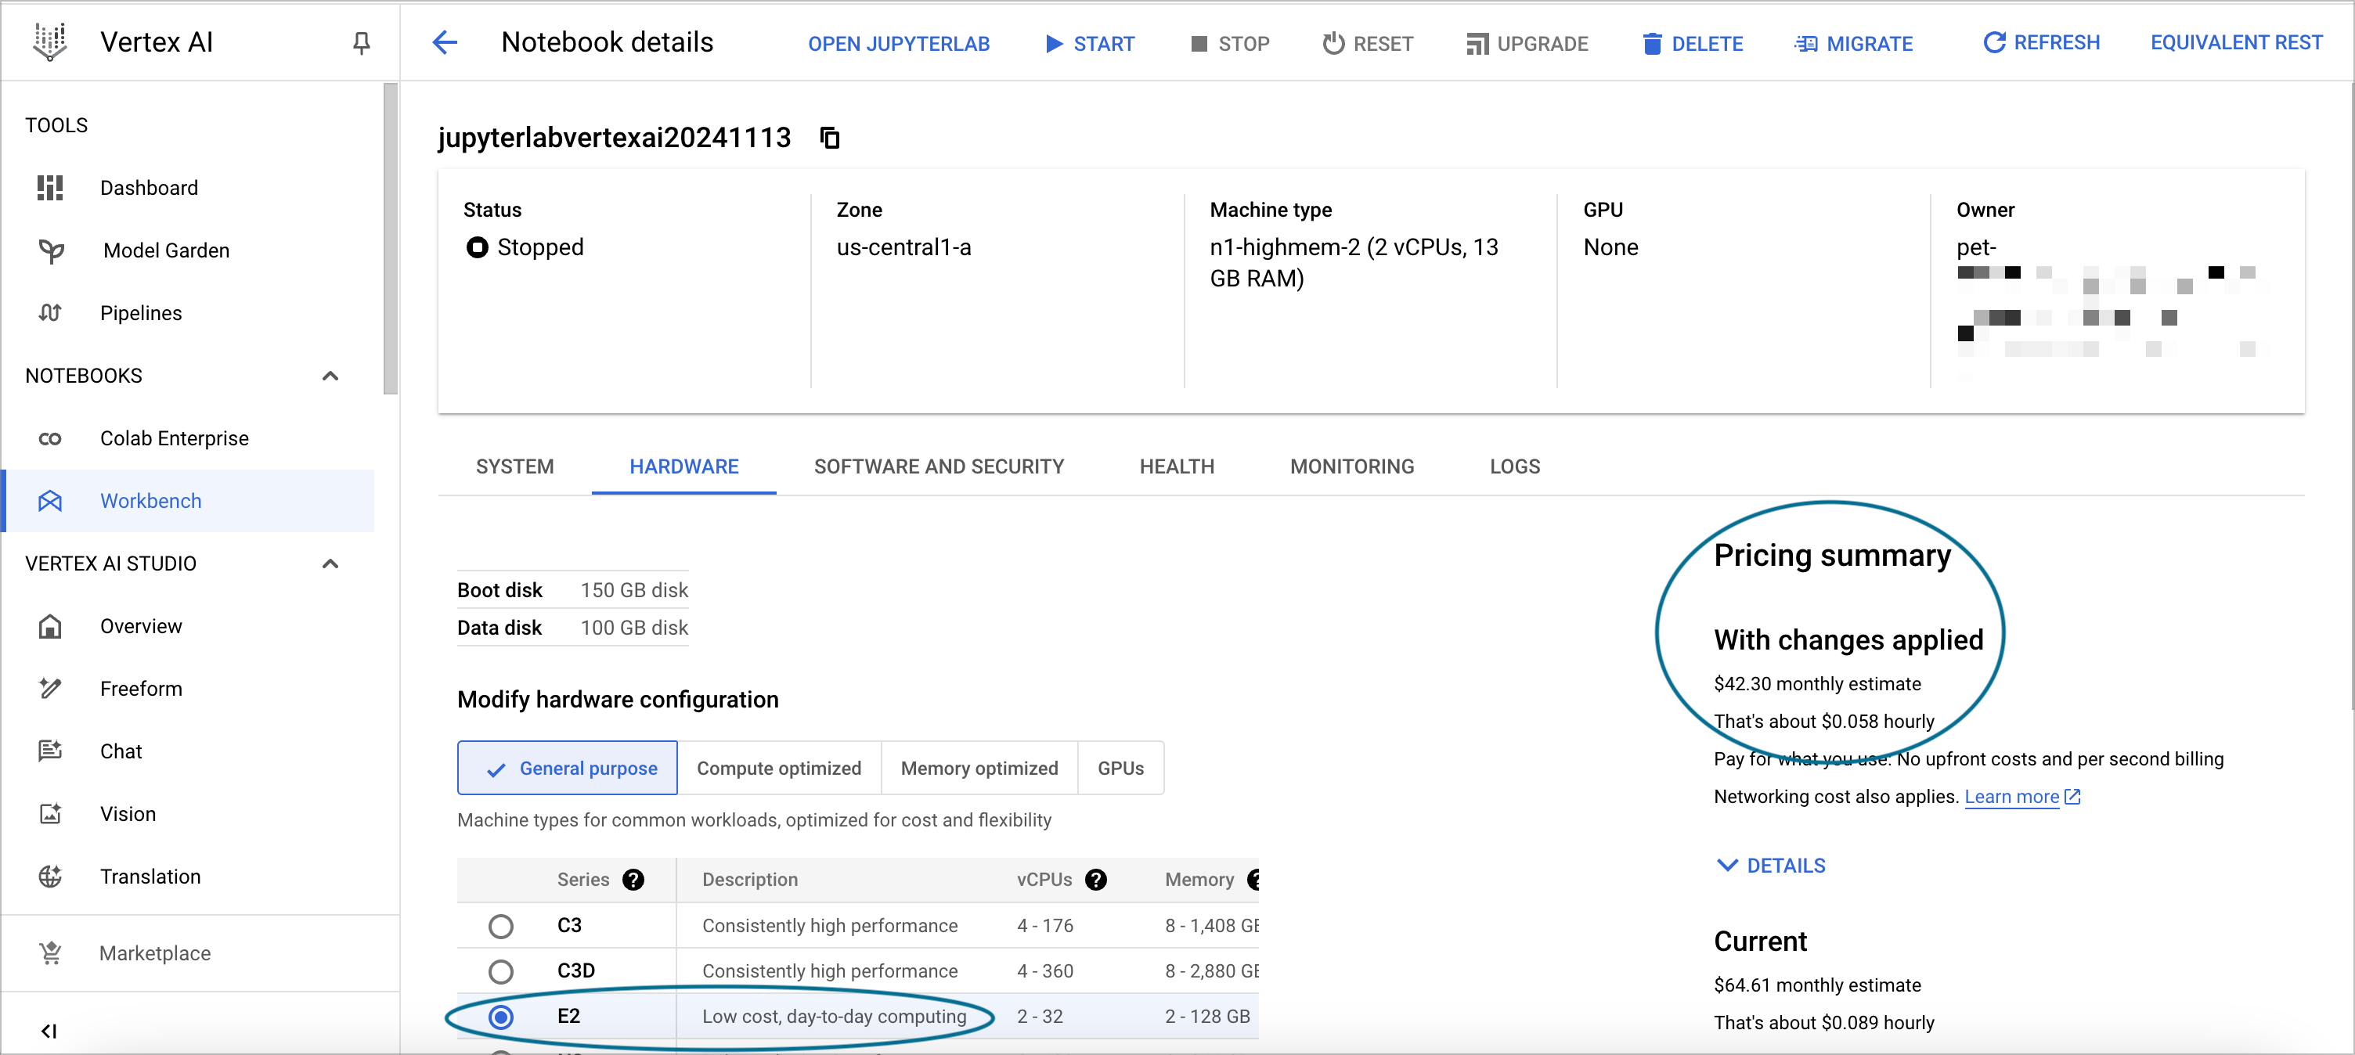Open JupyterLab
The image size is (2355, 1055).
coord(899,43)
